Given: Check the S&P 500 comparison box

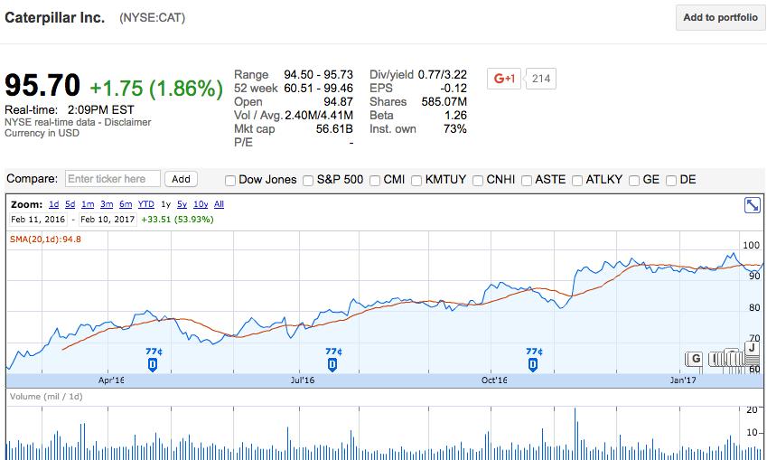Looking at the screenshot, I should pyautogui.click(x=309, y=180).
